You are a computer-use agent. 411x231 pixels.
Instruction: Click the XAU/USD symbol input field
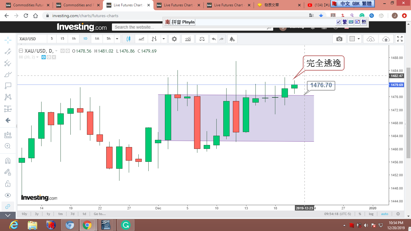32,39
